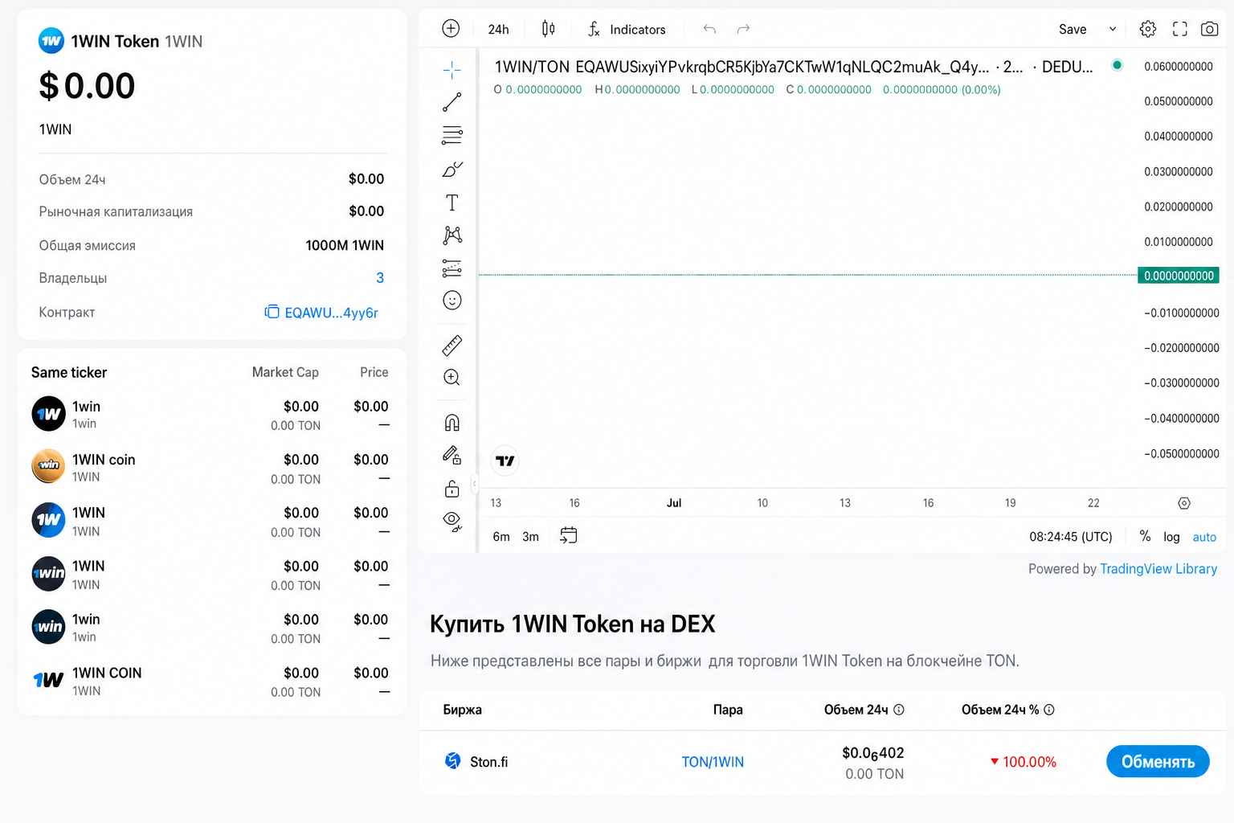Redo the last chart action
This screenshot has width=1234, height=823.
(743, 29)
